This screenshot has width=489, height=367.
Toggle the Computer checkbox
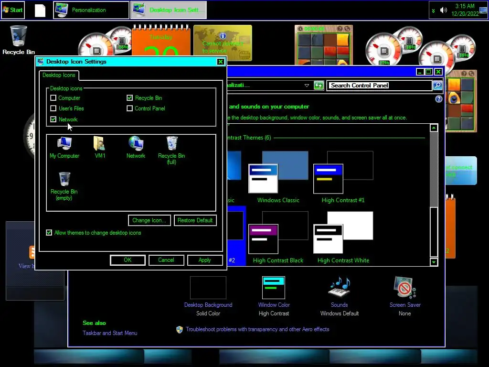point(53,98)
